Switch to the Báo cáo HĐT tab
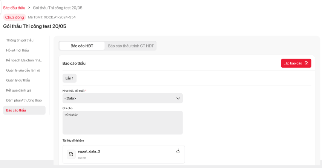The height and width of the screenshot is (168, 322). coord(82,46)
